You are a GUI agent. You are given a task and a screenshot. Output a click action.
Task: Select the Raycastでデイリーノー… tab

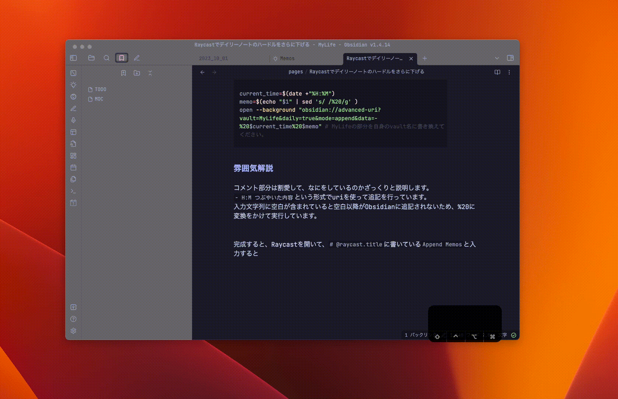click(375, 58)
